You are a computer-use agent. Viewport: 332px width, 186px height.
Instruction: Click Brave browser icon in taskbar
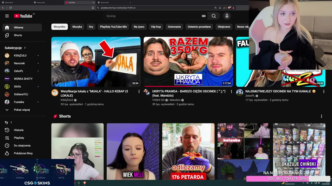[85, 183]
